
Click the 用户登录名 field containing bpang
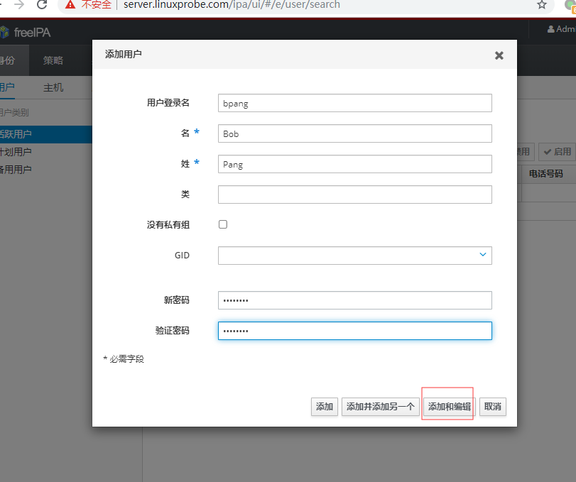click(355, 103)
